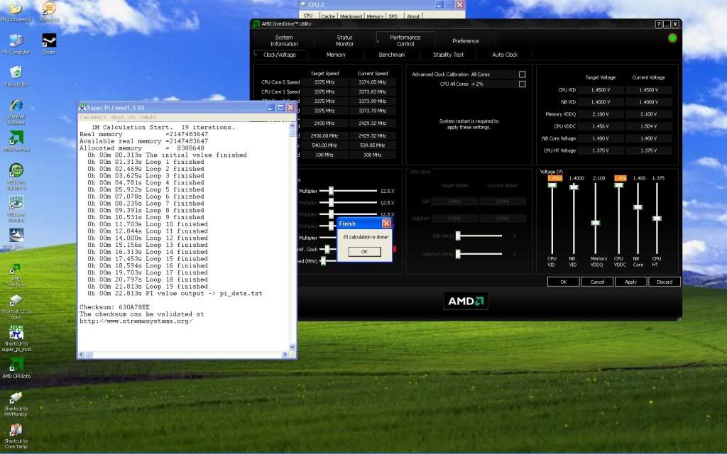Open AMD CPUInfo desktop icon
Image resolution: width=727 pixels, height=454 pixels.
tap(16, 369)
